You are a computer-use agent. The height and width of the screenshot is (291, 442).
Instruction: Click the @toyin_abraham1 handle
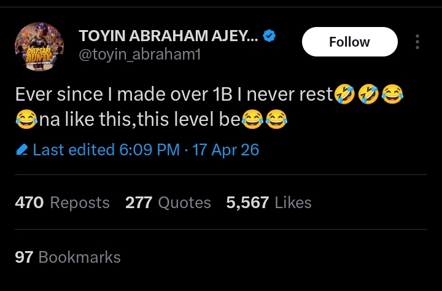(140, 55)
